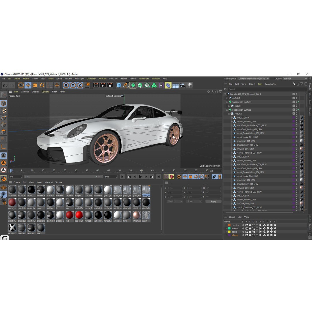Add a Floor environment object

pos(176,86)
